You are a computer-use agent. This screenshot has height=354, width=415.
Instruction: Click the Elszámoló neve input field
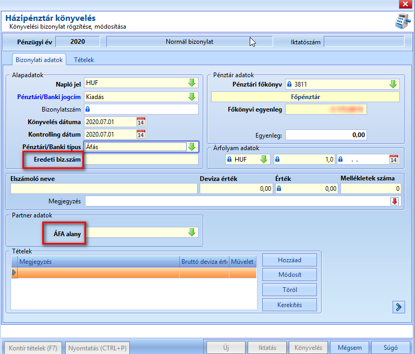click(x=104, y=189)
